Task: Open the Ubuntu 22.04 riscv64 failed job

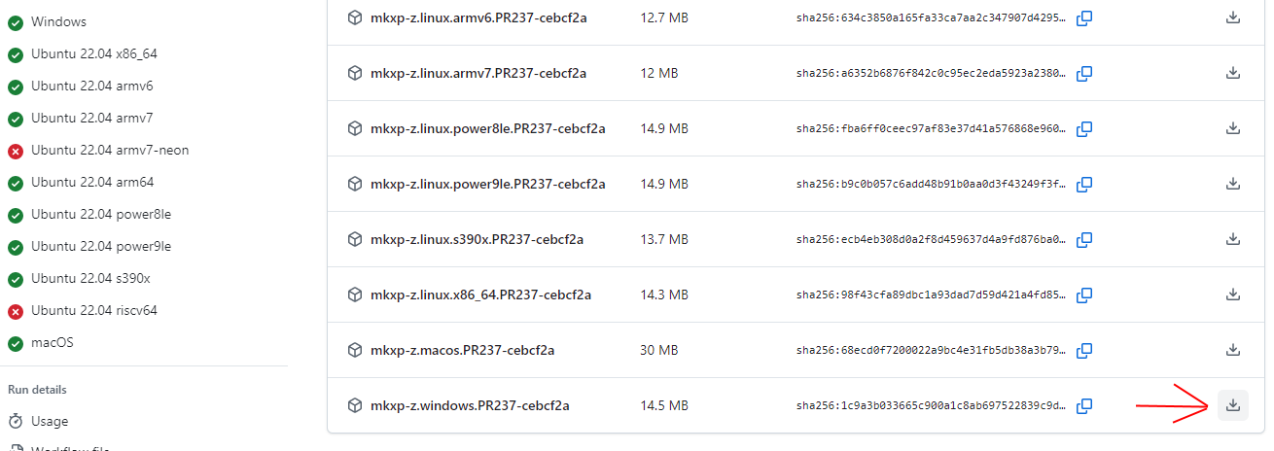Action: [93, 311]
